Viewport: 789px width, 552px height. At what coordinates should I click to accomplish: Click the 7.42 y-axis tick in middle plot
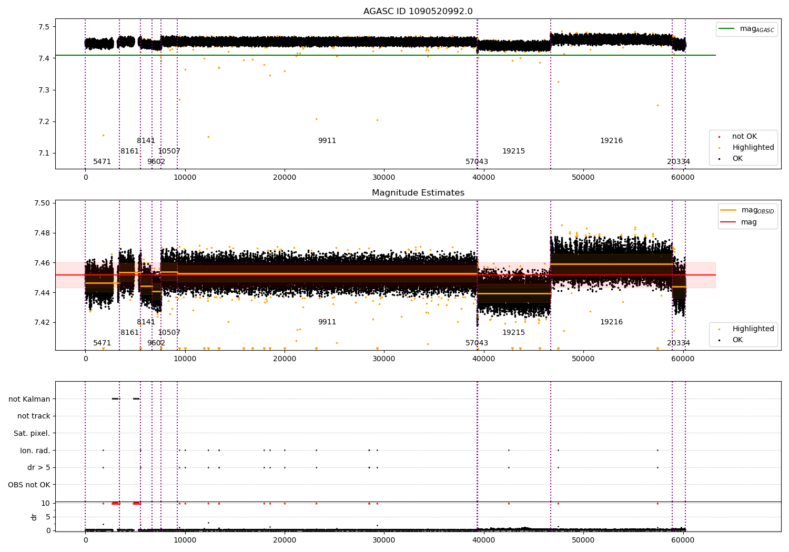(x=43, y=323)
